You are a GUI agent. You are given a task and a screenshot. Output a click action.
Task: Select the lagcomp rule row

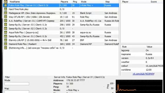pos(142,50)
